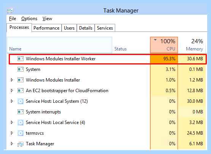Click the 1.0% CPU value
Viewport: 211px width, 154px height.
point(170,80)
